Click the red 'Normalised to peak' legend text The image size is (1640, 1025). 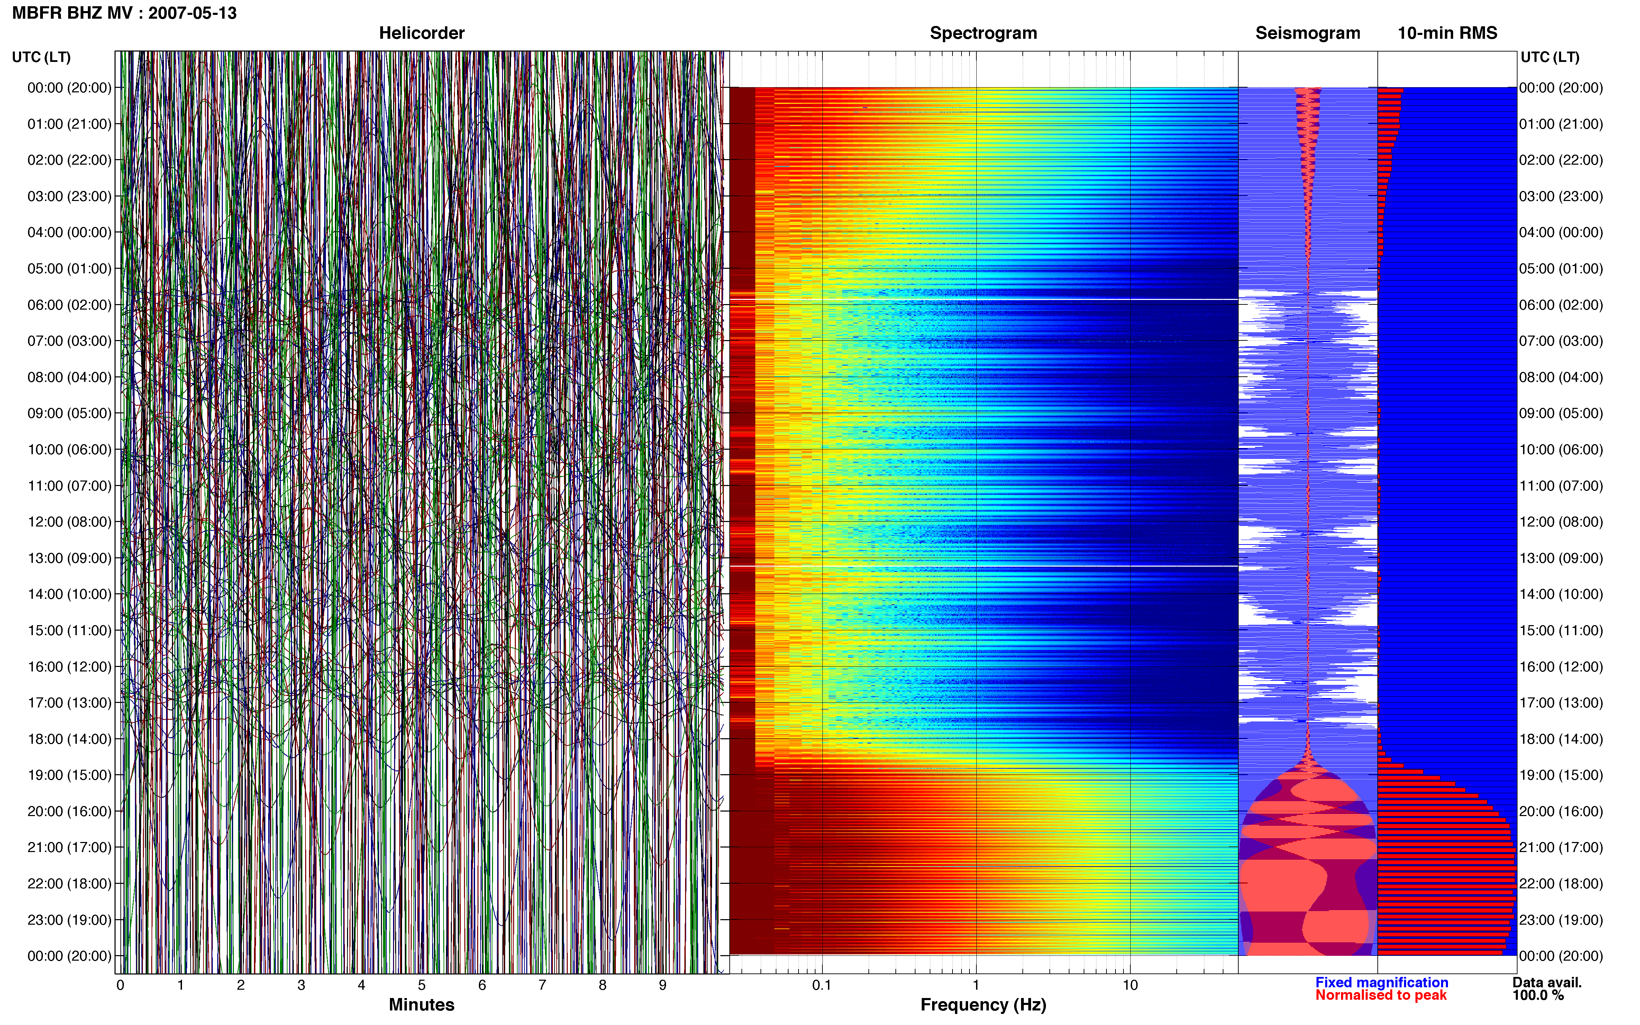coord(1381,995)
